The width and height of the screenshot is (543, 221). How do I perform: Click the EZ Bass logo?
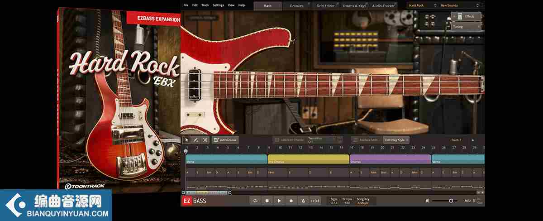[194, 201]
